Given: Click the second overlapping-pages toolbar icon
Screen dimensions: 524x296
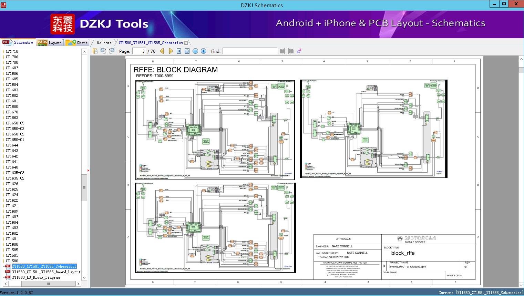Looking at the screenshot, I should 103,51.
